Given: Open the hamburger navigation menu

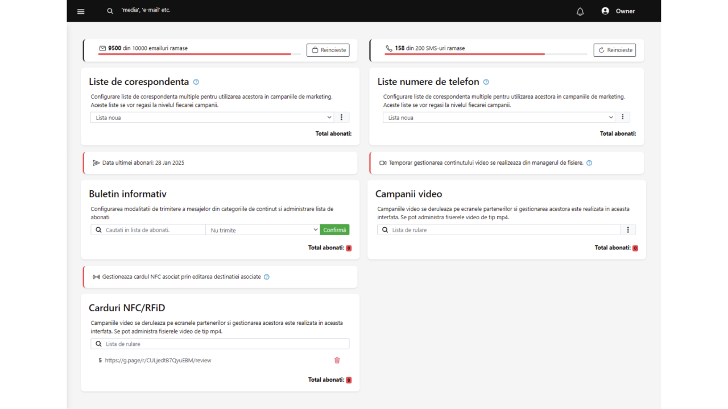Looking at the screenshot, I should tap(81, 11).
